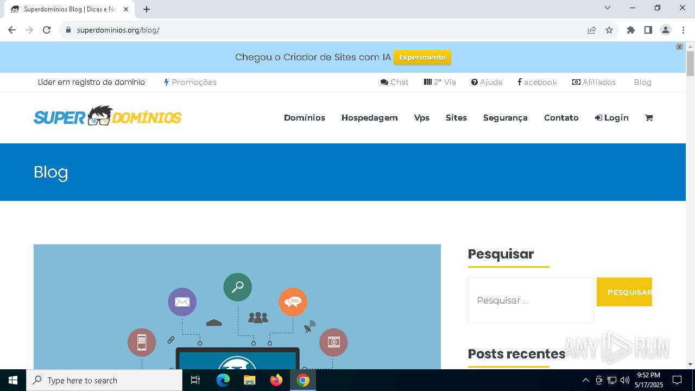Open the Segurança menu item

coord(505,118)
